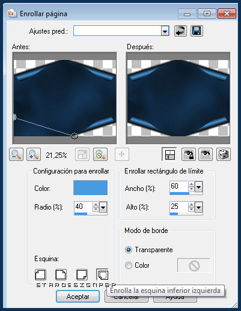This screenshot has width=241, height=311.
Task: Toggle the auto proof eye with lock
Action: click(x=189, y=154)
